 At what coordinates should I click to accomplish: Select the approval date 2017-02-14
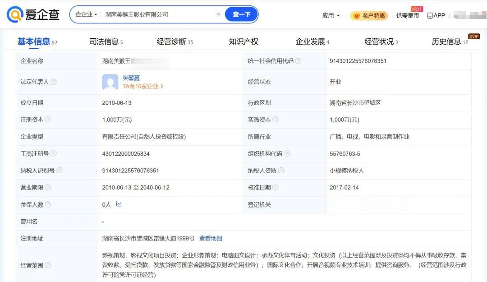tap(344, 188)
